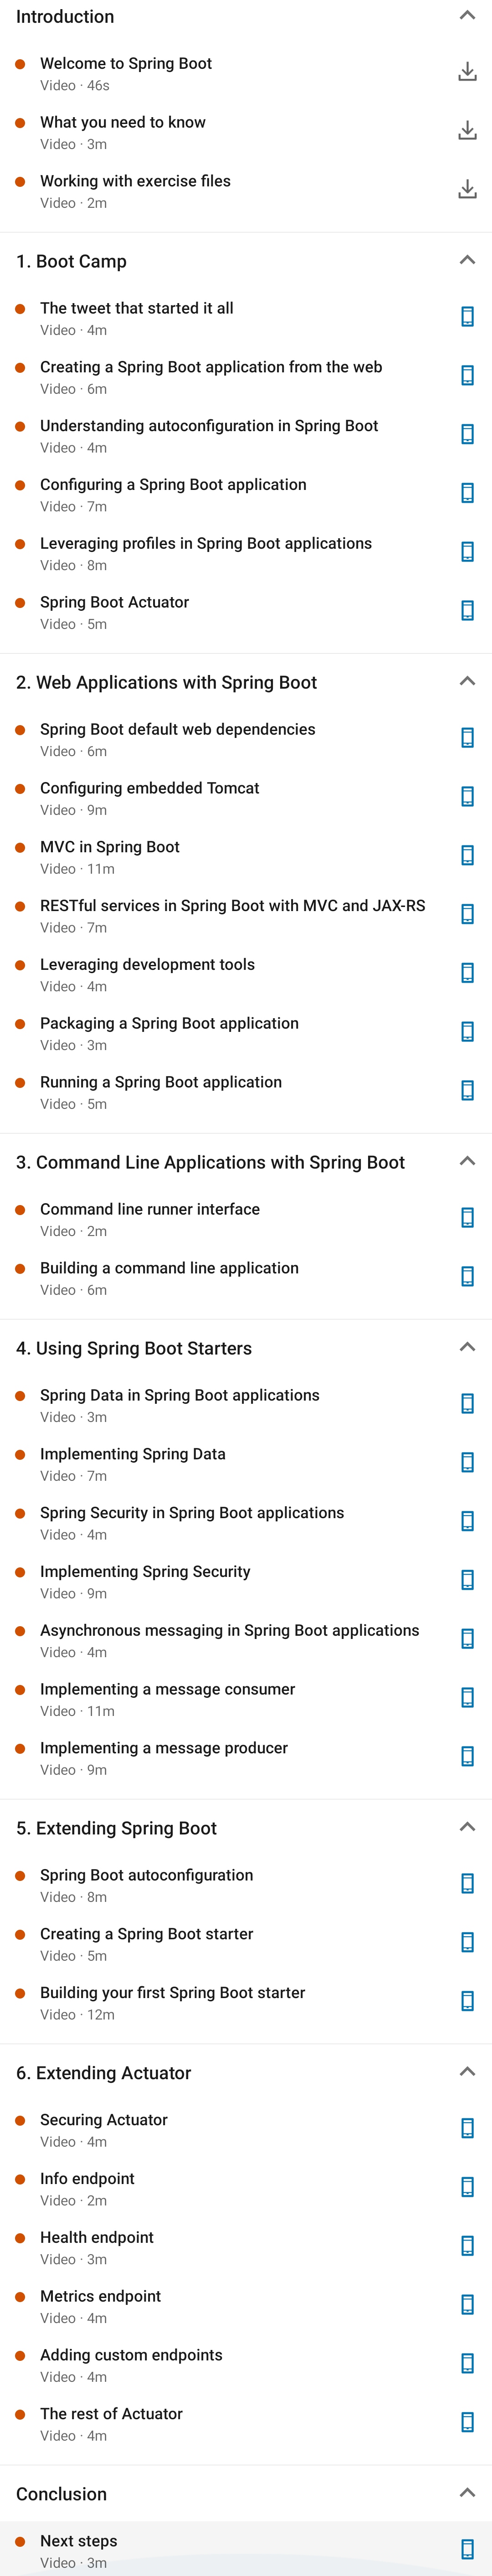
Task: Tap phone icon for Spring Security in Spring Boot applications
Action: (467, 1521)
